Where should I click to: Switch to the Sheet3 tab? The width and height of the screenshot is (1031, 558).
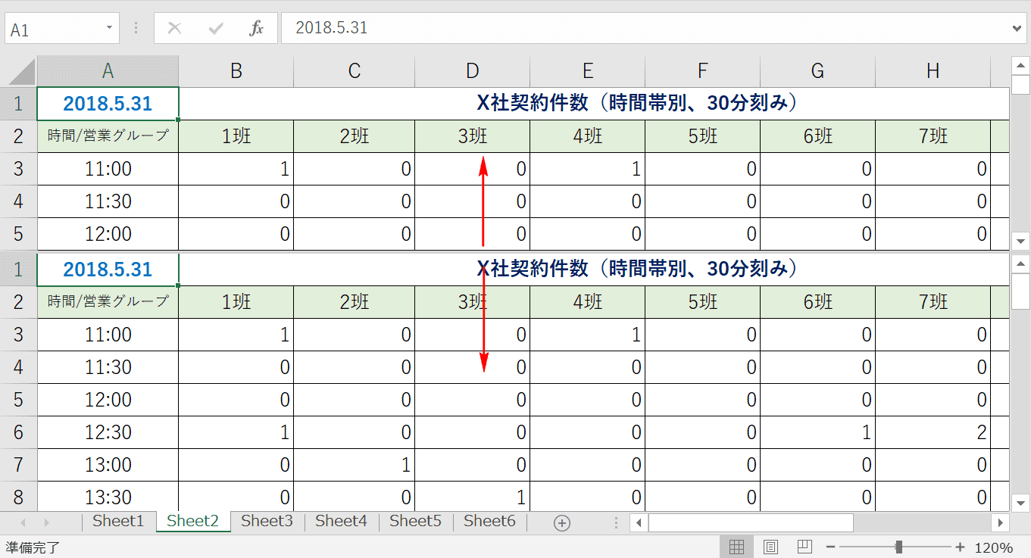click(267, 521)
